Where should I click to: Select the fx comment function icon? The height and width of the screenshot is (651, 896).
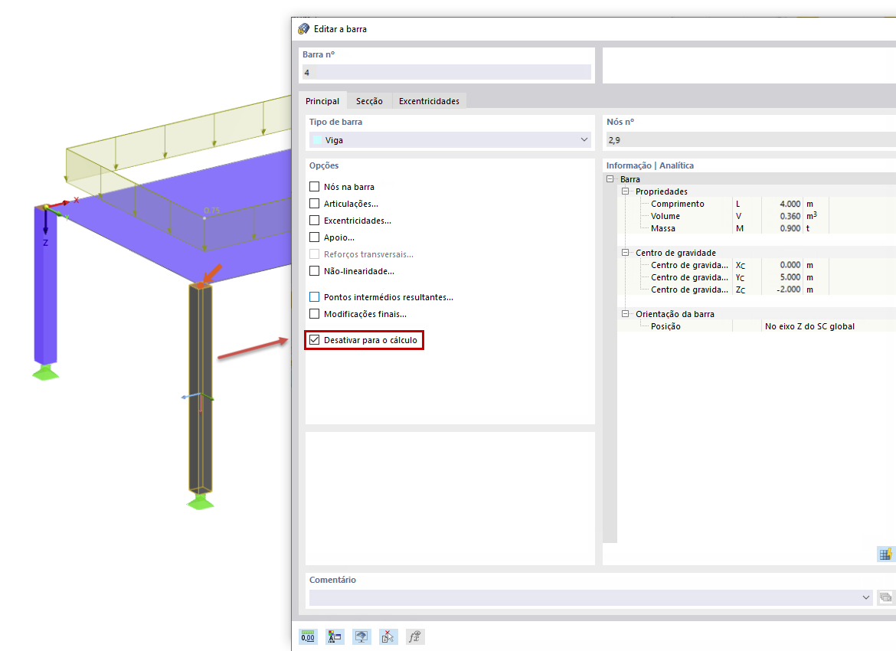point(414,636)
